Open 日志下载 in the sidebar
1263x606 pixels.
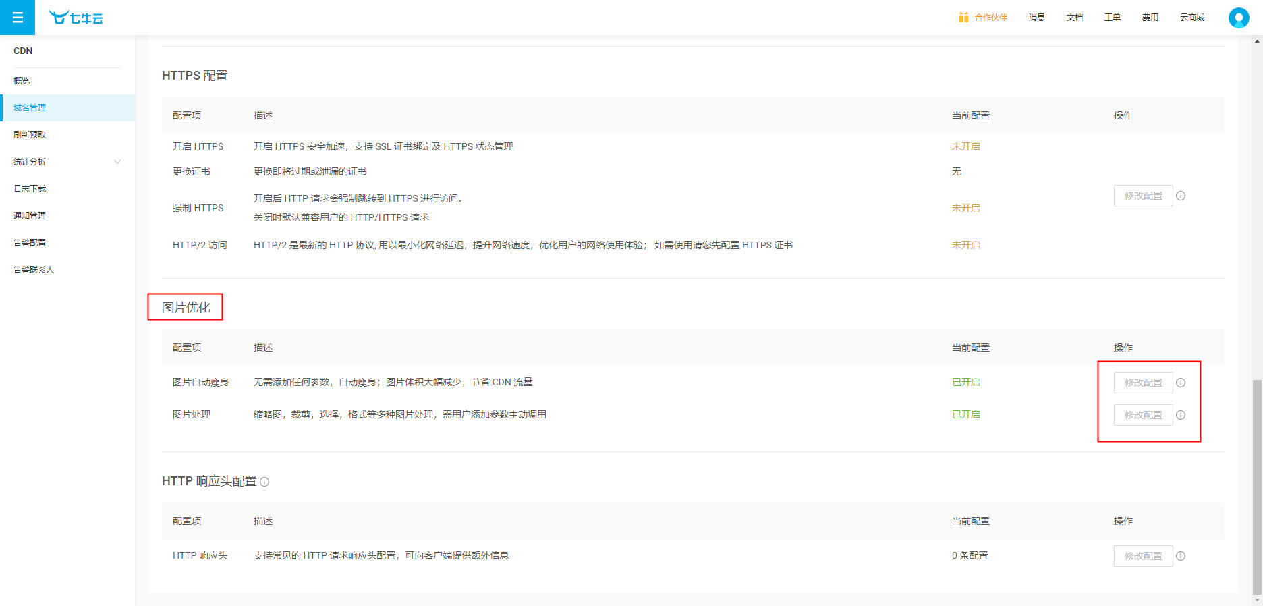click(67, 189)
